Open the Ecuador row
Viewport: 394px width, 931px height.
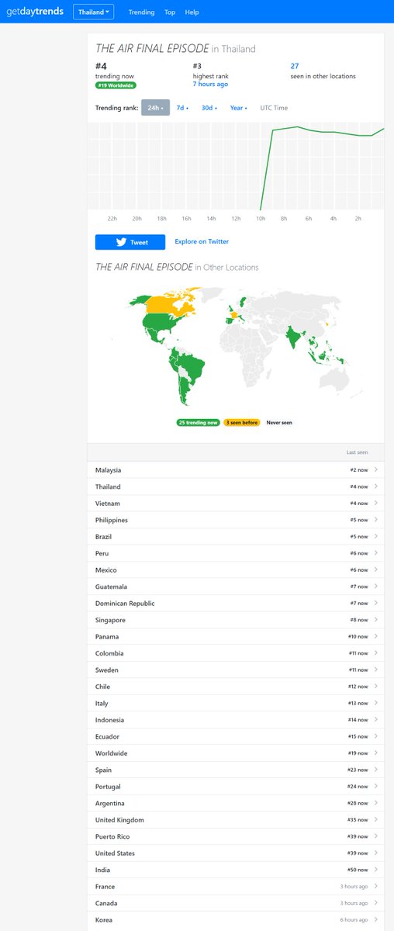[x=236, y=737]
